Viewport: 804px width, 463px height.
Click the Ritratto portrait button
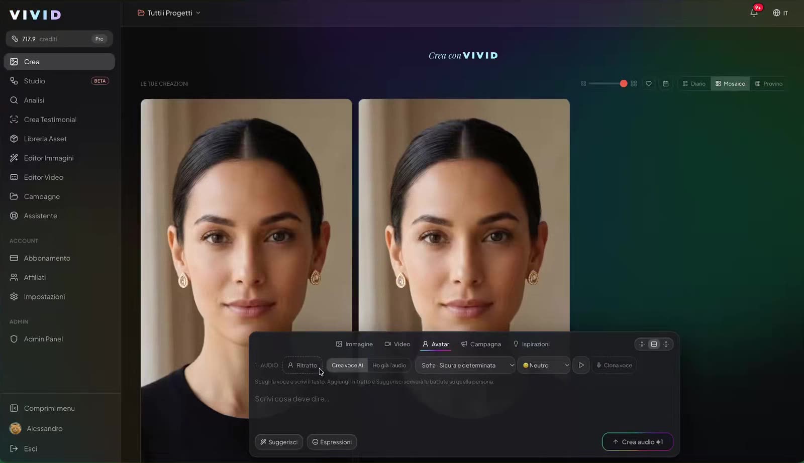303,365
